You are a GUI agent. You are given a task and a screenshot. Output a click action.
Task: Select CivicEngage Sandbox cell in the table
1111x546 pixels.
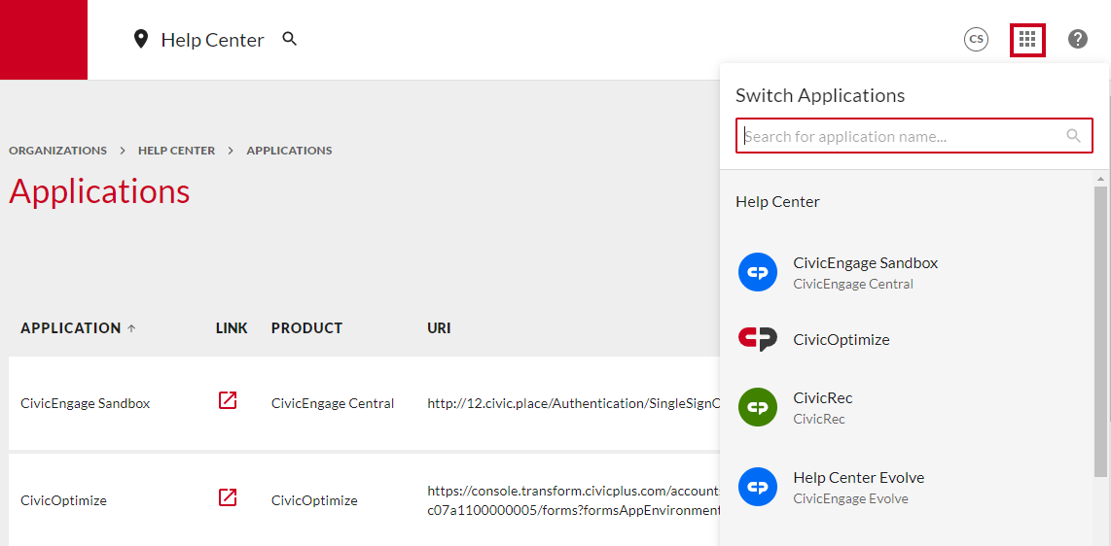pos(85,404)
